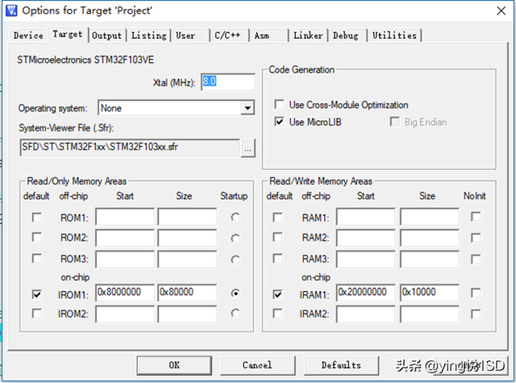Check the RAM2 default checkbox

coord(277,237)
